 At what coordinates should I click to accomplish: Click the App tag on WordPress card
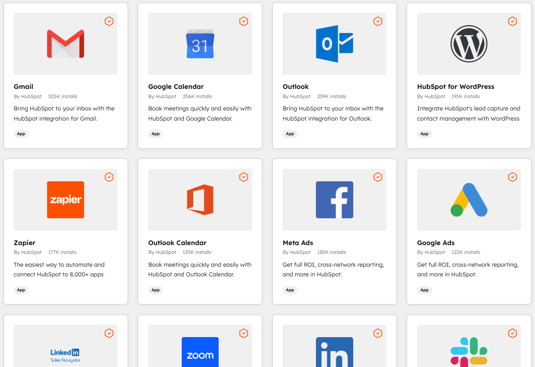pyautogui.click(x=425, y=134)
